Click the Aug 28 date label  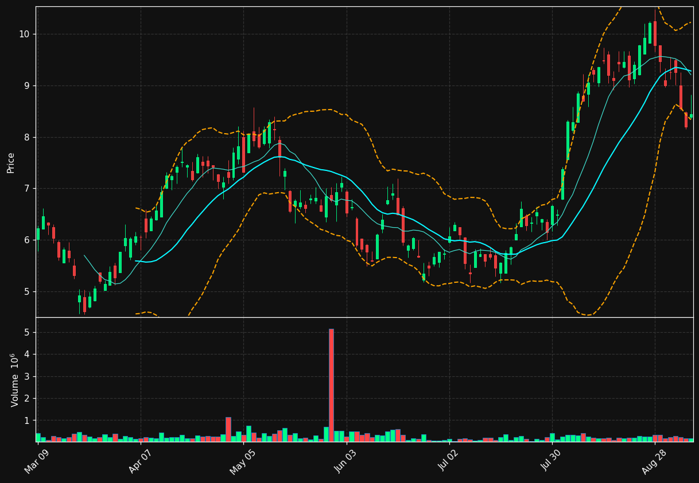pyautogui.click(x=654, y=462)
